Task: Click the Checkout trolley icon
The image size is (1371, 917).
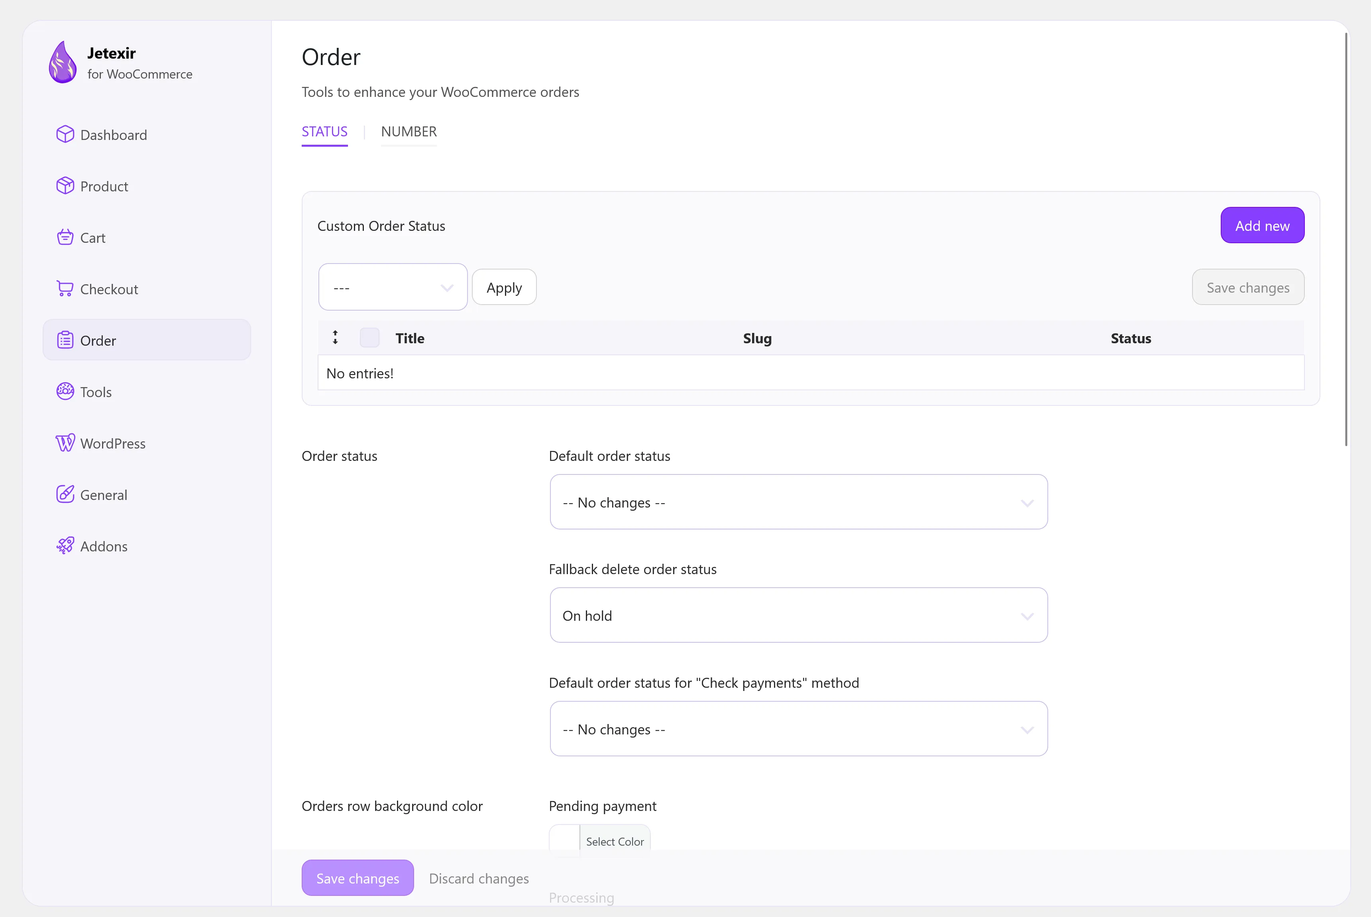Action: [x=65, y=289]
